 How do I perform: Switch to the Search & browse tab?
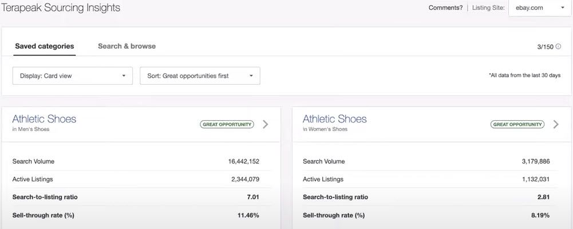[127, 46]
